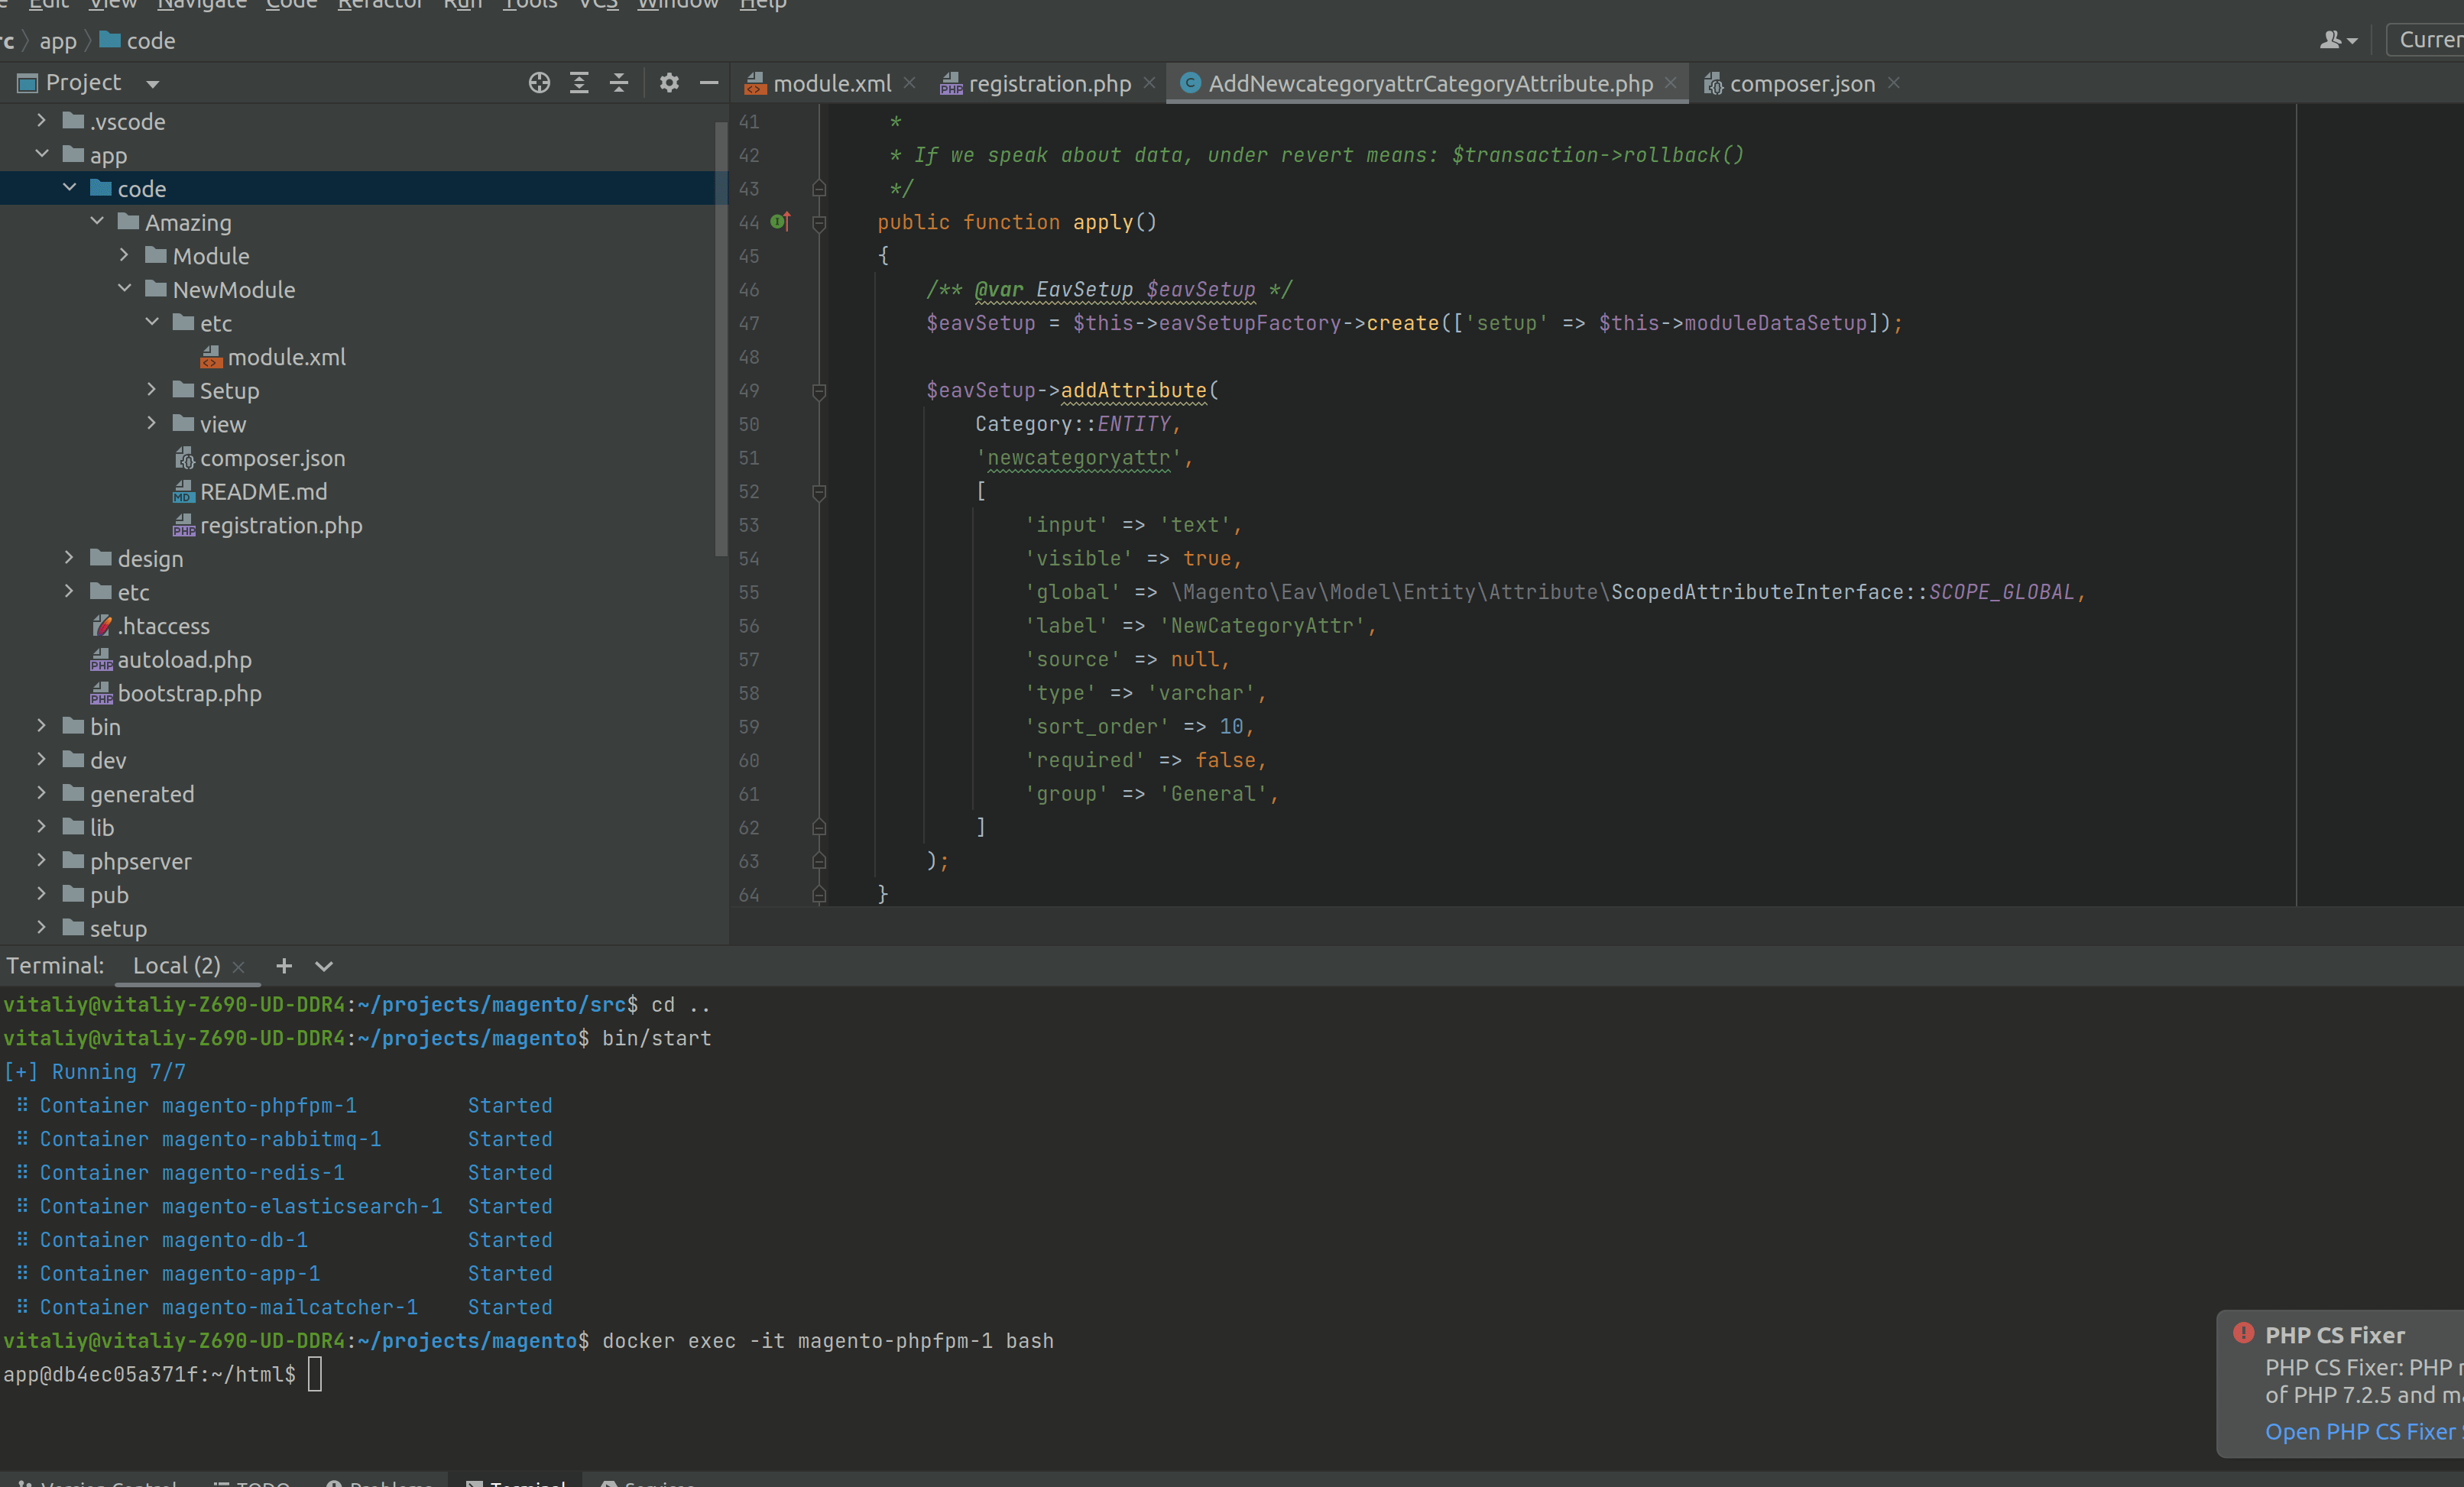Open the Project view dropdown arrow
Viewport: 2464px width, 1487px height.
point(152,84)
